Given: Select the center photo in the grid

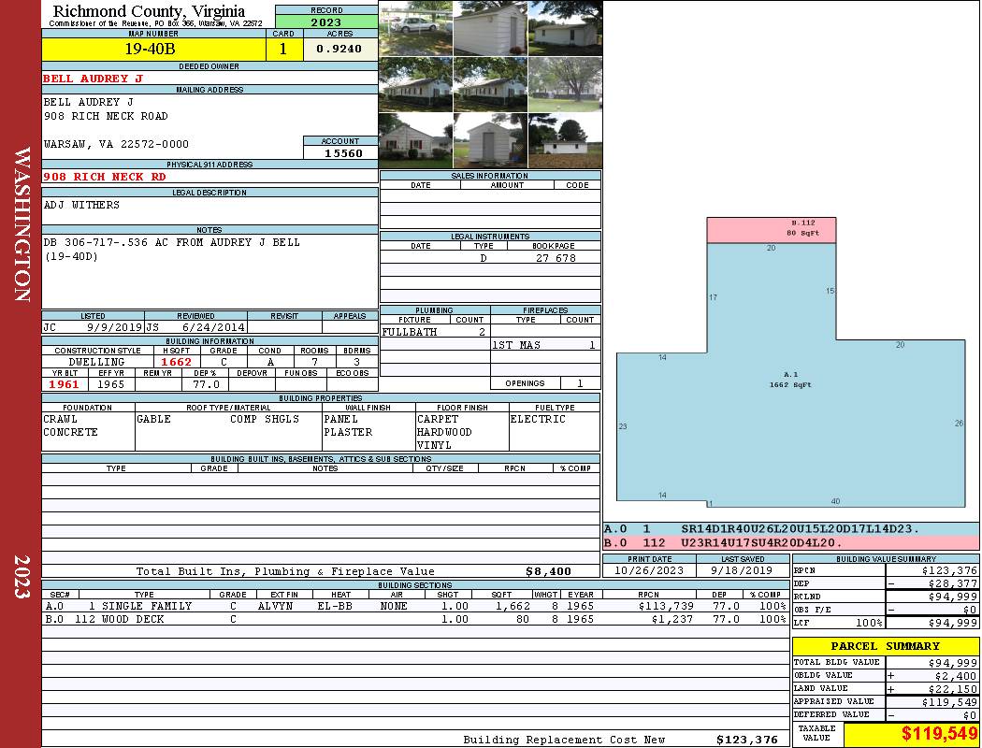Looking at the screenshot, I should (490, 84).
